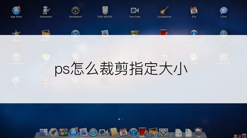Open DVD 播放程序 app
This screenshot has width=247, height=138.
coord(105,10)
